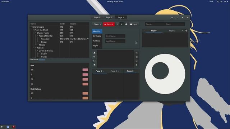
Task: Click the upload icon beside the text area
Action: click(94, 53)
